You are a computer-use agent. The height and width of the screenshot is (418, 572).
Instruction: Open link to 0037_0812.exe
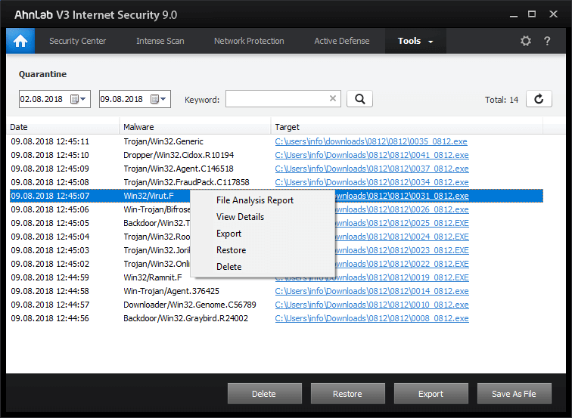point(371,169)
